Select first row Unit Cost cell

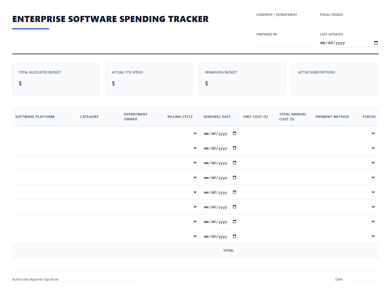(x=258, y=134)
